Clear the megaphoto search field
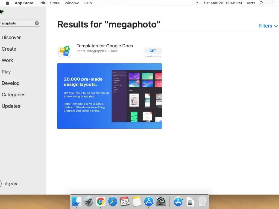Image resolution: width=279 pixels, height=209 pixels. pos(37,23)
